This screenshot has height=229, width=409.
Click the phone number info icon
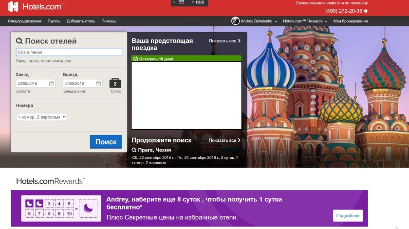click(366, 11)
